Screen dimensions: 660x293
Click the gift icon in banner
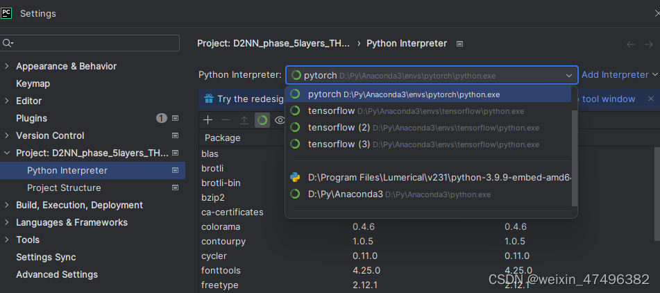[208, 99]
